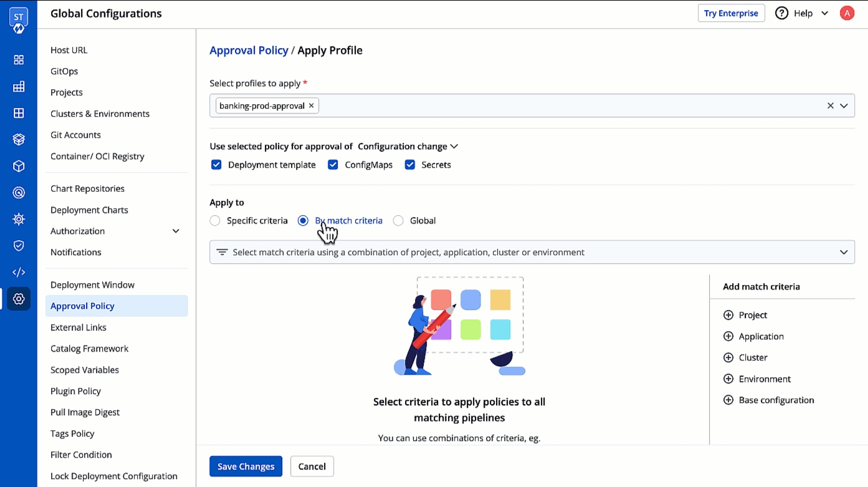Uncheck the Deployment template checkbox
This screenshot has width=868, height=487.
click(x=216, y=165)
